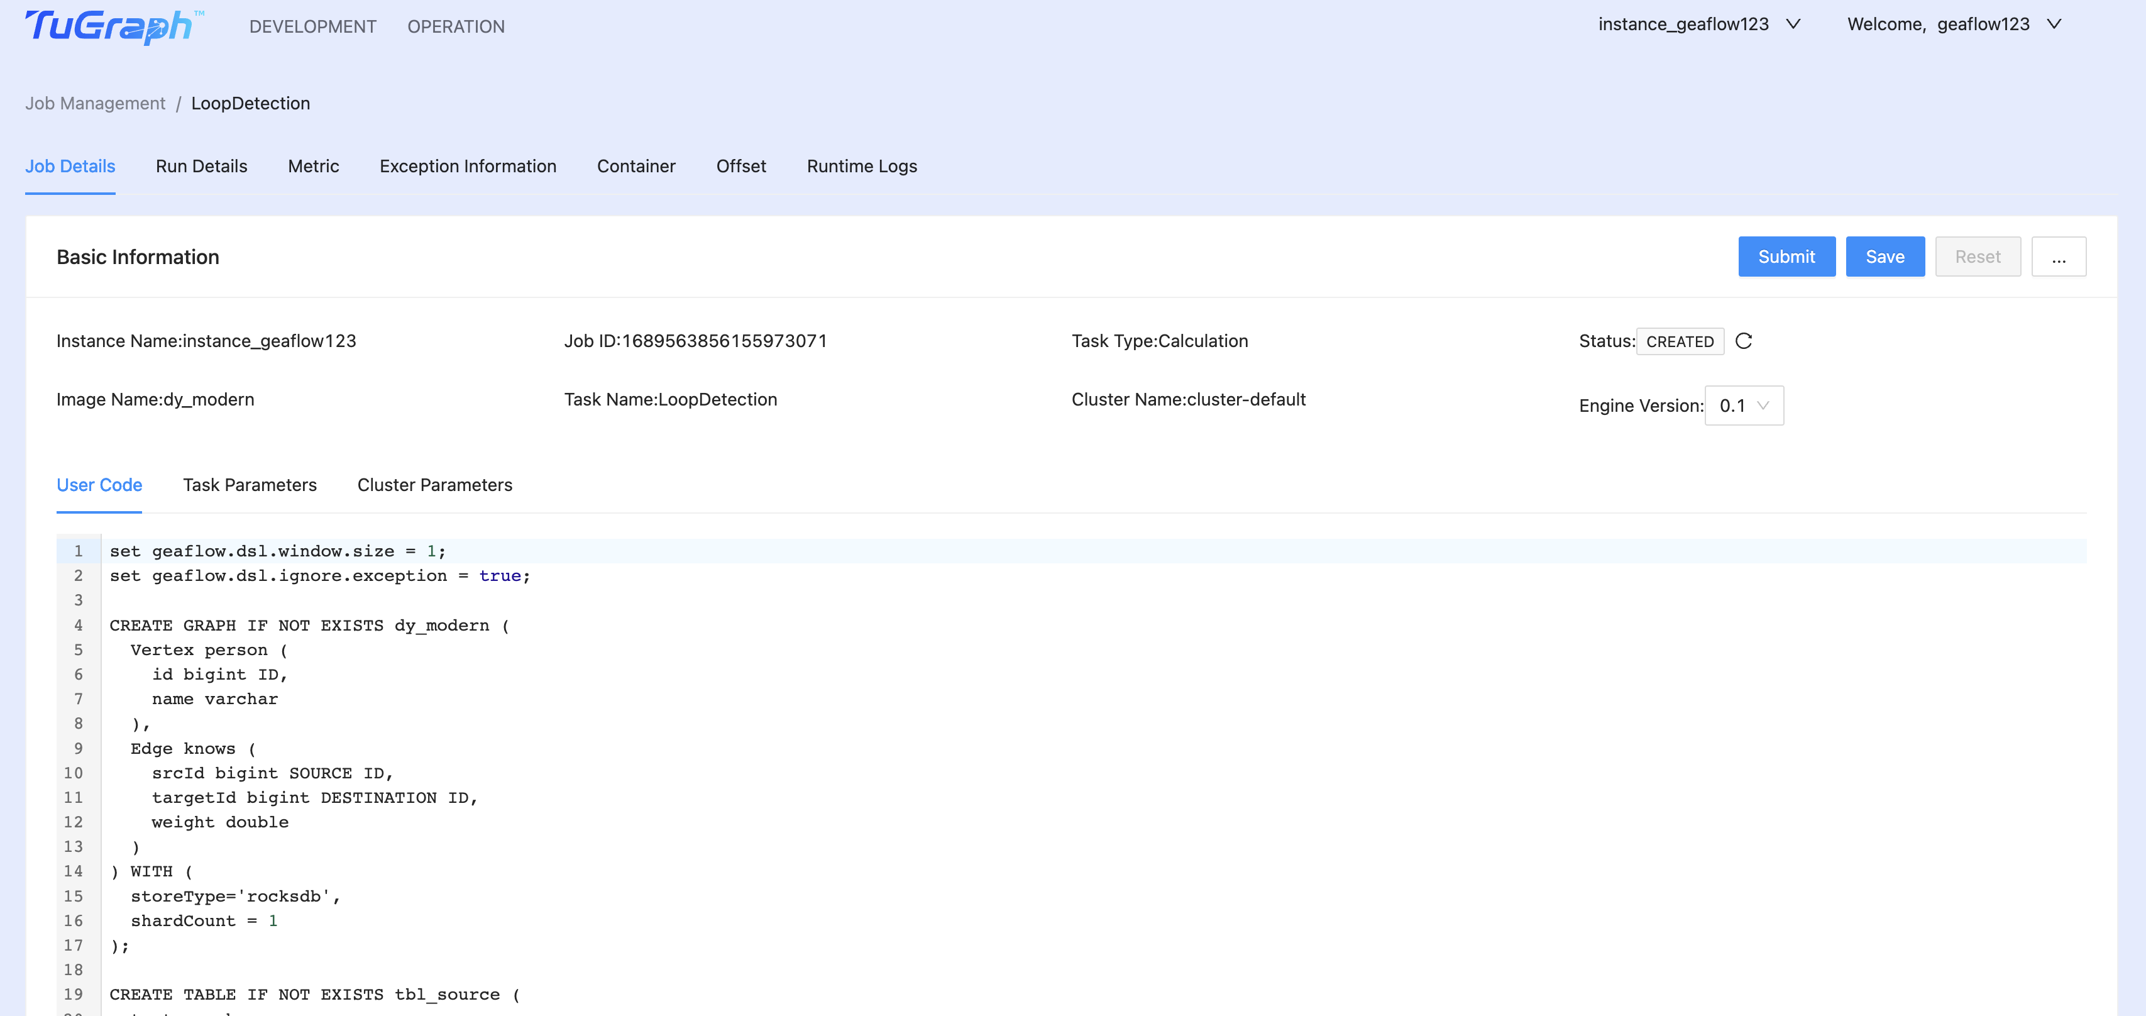Open the Offset tab

740,166
